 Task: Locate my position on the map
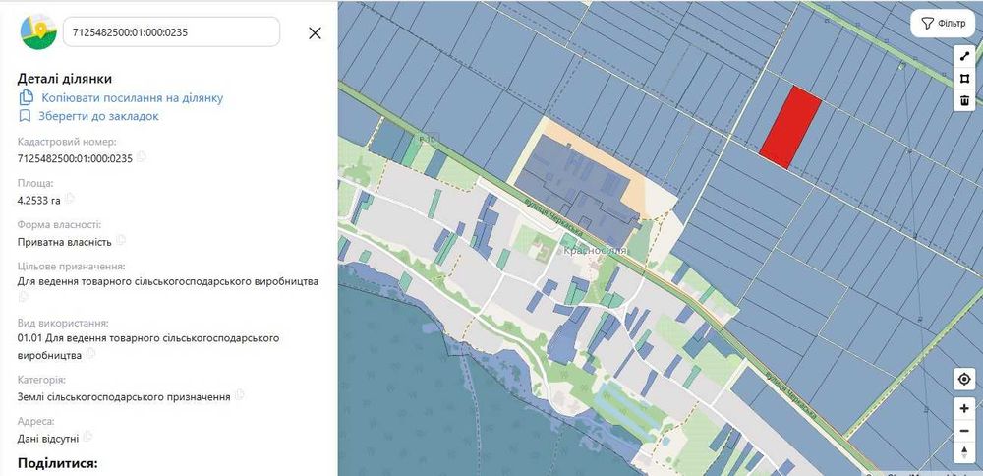point(964,380)
